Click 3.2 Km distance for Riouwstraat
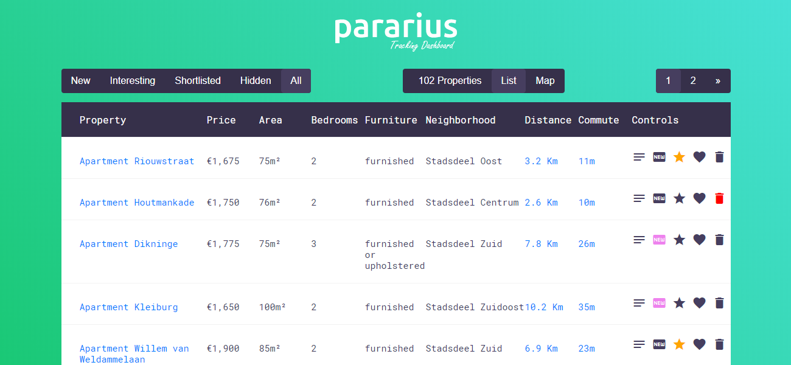 (x=542, y=161)
